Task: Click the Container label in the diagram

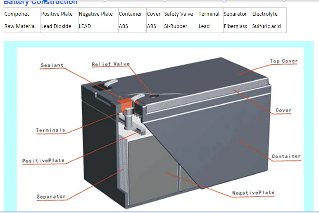Action: pyautogui.click(x=286, y=157)
